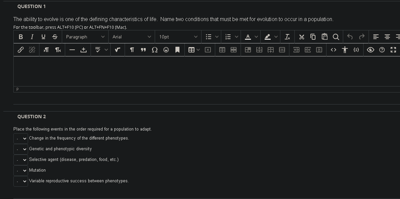This screenshot has width=400, height=199.
Task: Open the HTML source code view
Action: pyautogui.click(x=334, y=50)
